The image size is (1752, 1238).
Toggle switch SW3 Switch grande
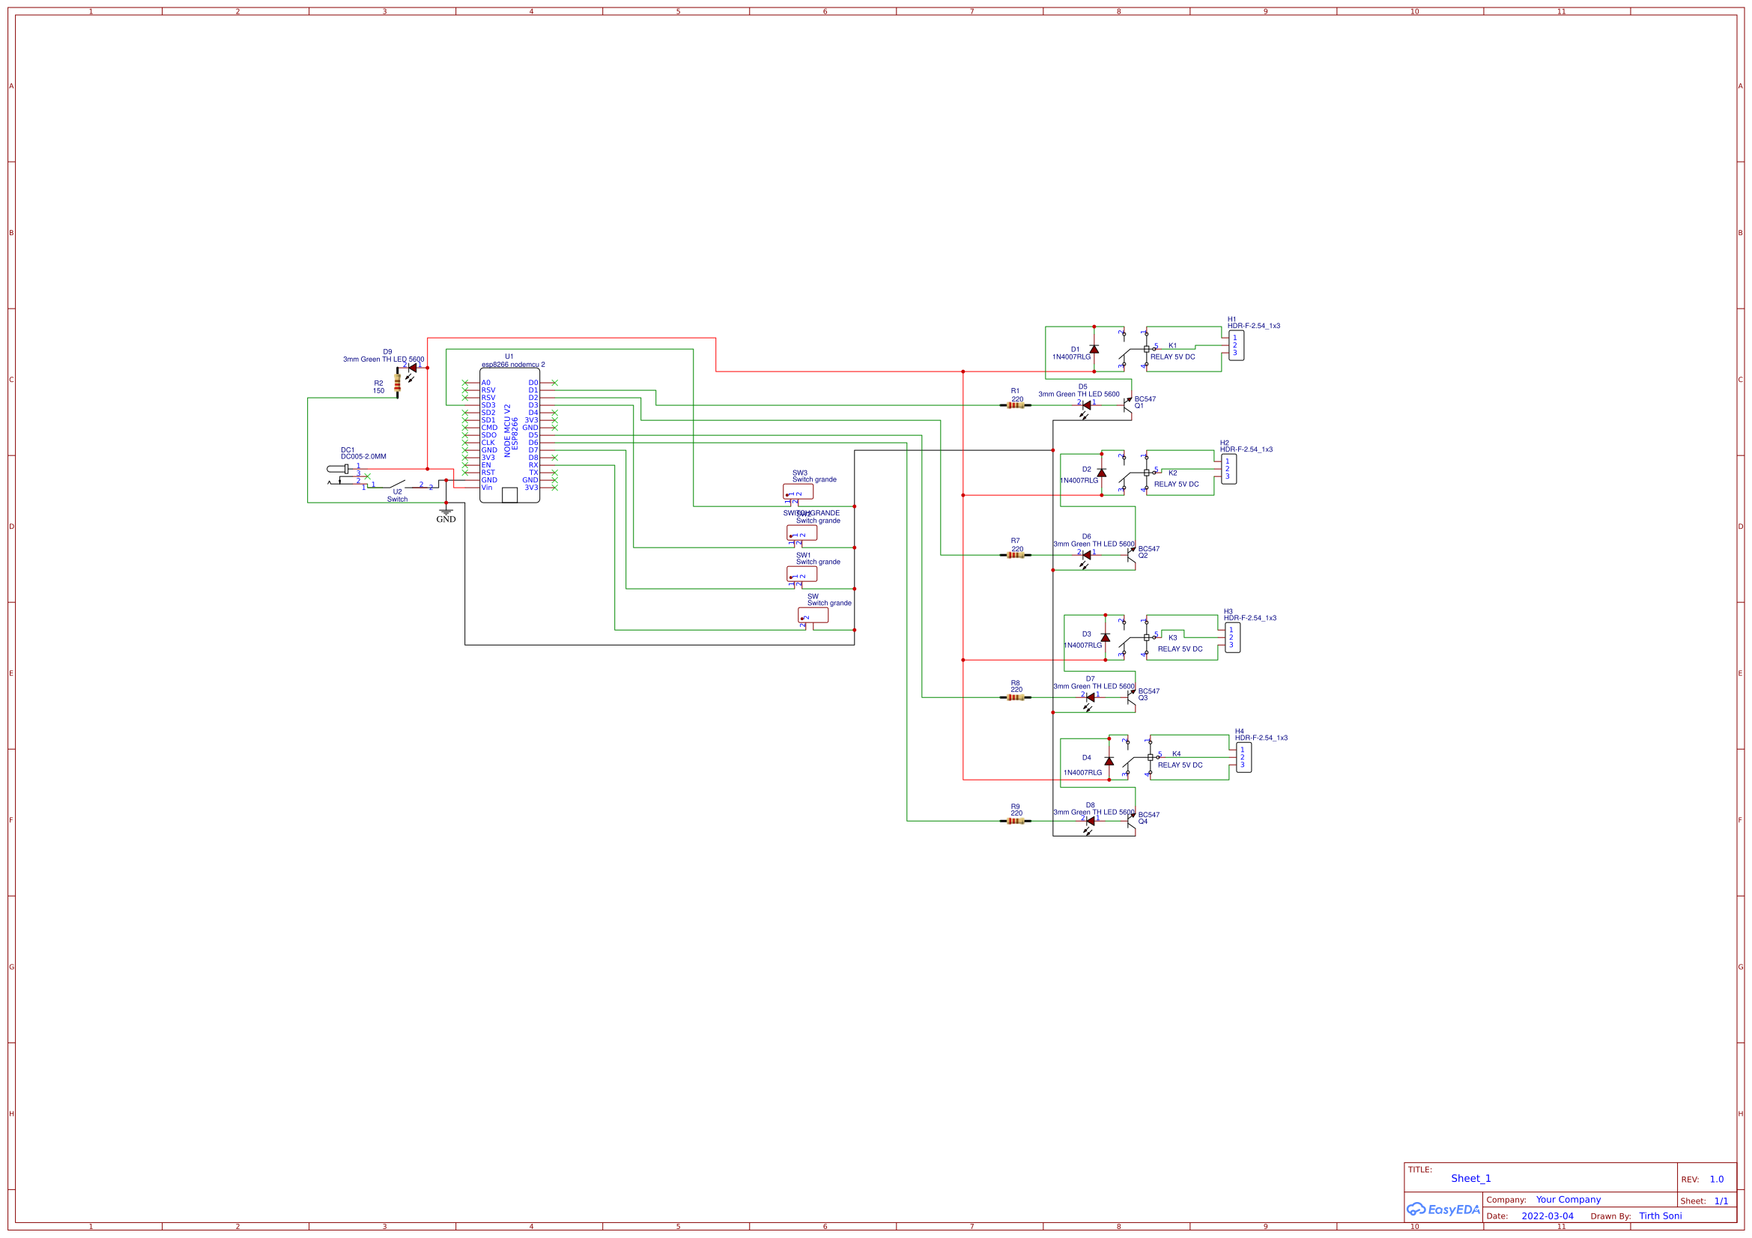pyautogui.click(x=800, y=492)
